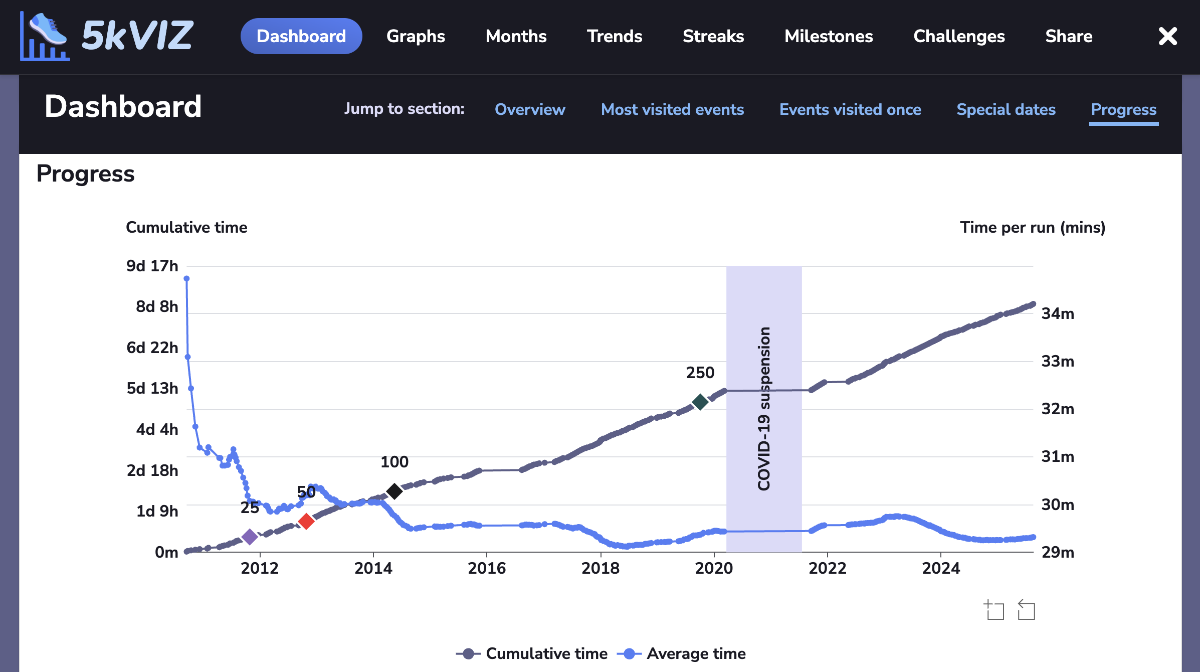This screenshot has height=672, width=1200.
Task: Open the Graphs section
Action: click(415, 36)
